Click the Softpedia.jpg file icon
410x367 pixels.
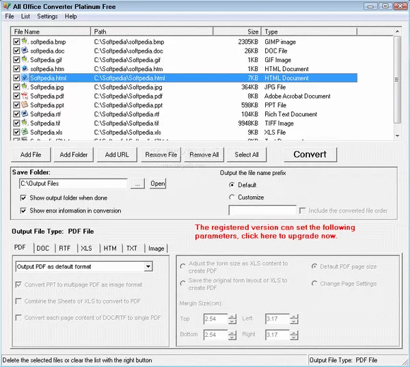tap(25, 87)
